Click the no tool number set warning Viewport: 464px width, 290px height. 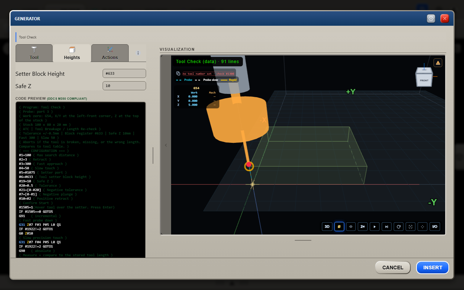(x=208, y=74)
